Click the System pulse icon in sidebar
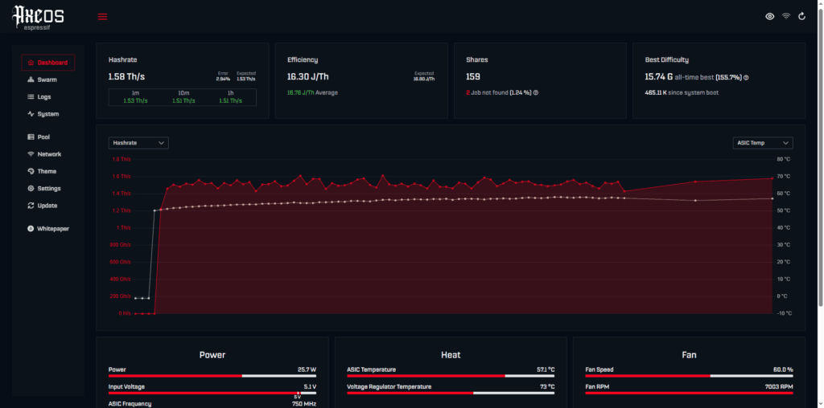 pyautogui.click(x=31, y=114)
